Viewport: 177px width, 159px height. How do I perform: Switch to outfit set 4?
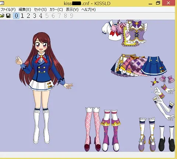coord(41,16)
